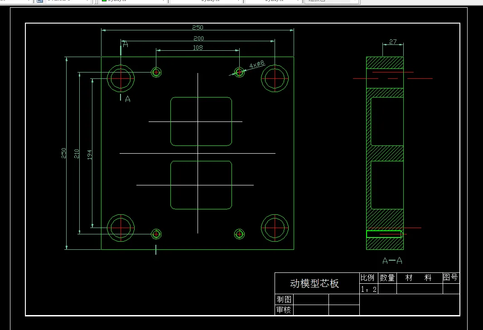Select the 数量 header cell
Viewport: 483px width, 330px height.
click(x=387, y=278)
